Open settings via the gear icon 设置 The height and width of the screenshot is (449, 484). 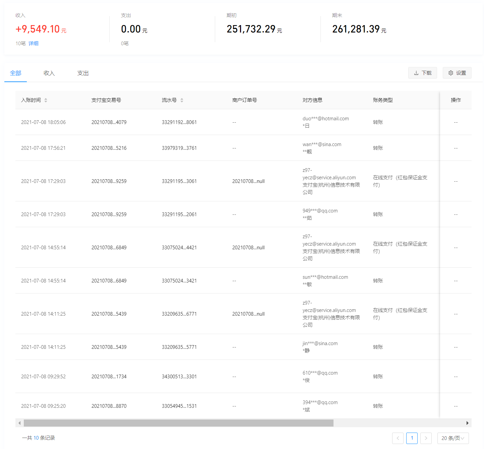point(457,73)
